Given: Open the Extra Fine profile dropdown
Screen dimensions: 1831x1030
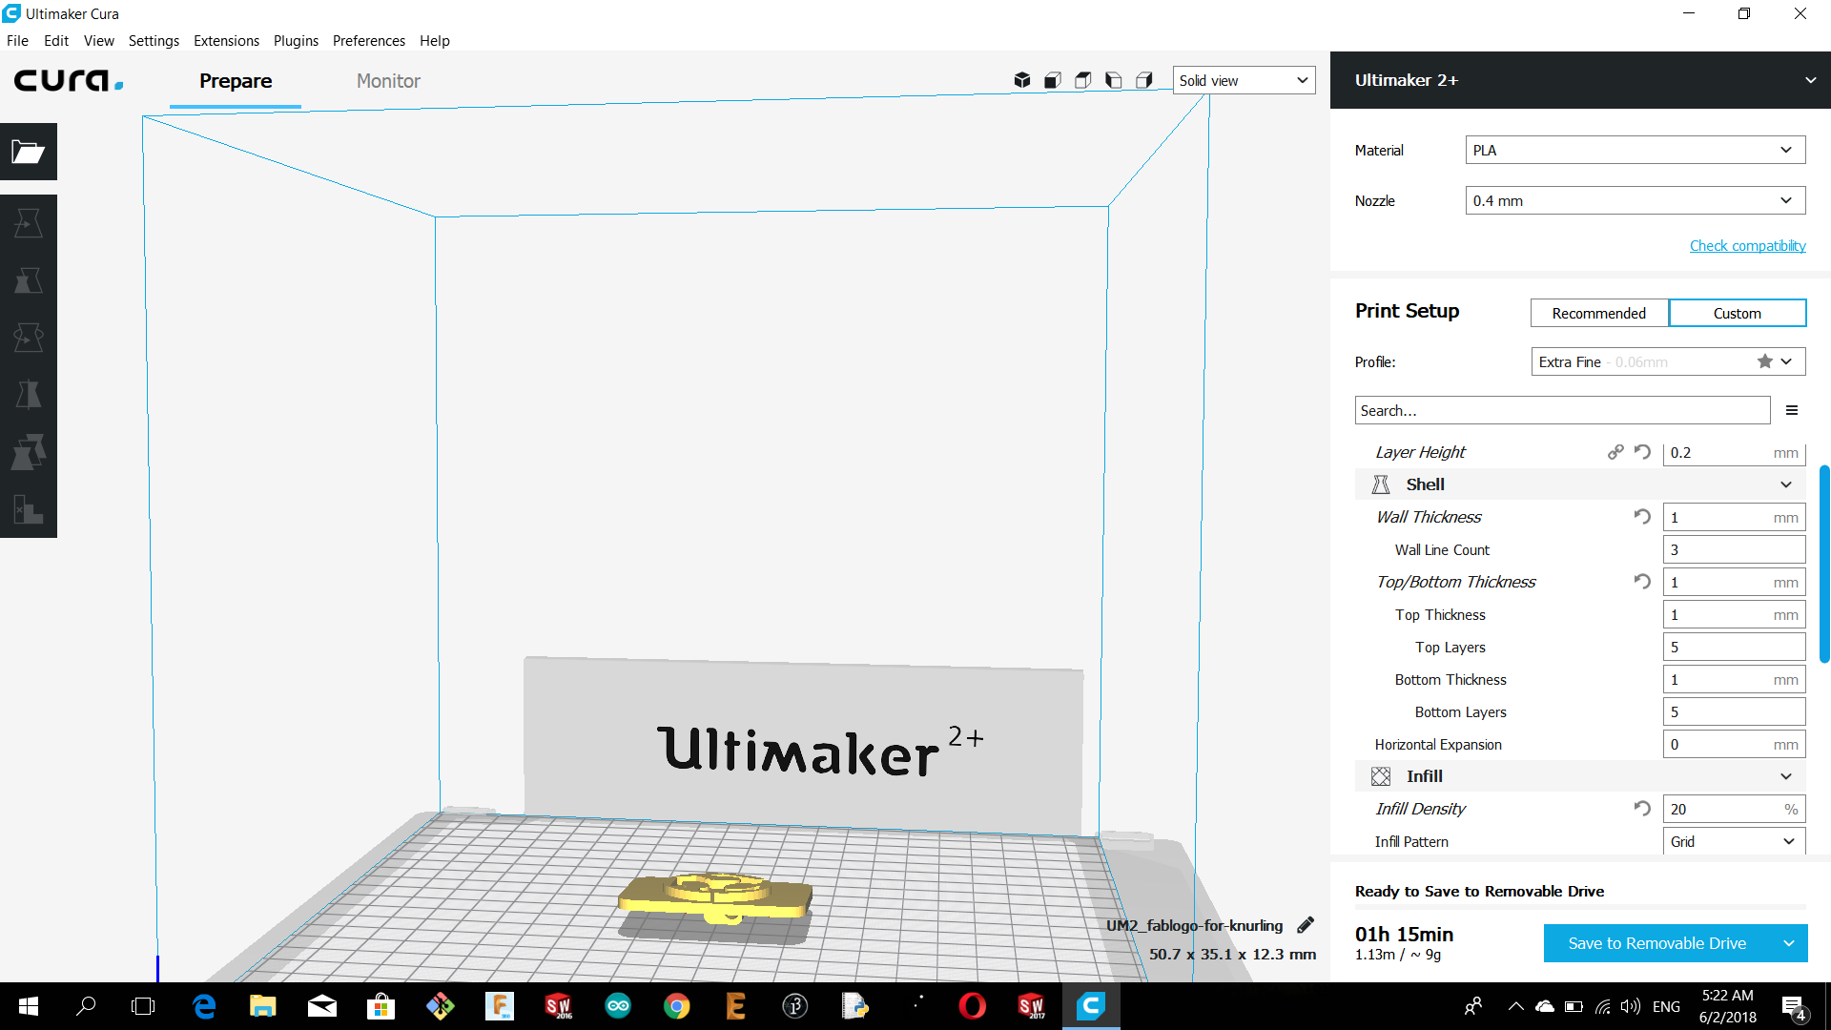Looking at the screenshot, I should tap(1669, 361).
